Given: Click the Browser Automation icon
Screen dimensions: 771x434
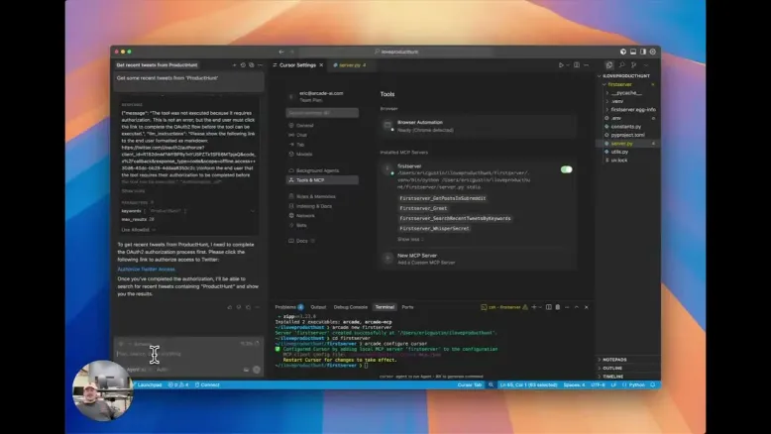Looking at the screenshot, I should pos(388,125).
